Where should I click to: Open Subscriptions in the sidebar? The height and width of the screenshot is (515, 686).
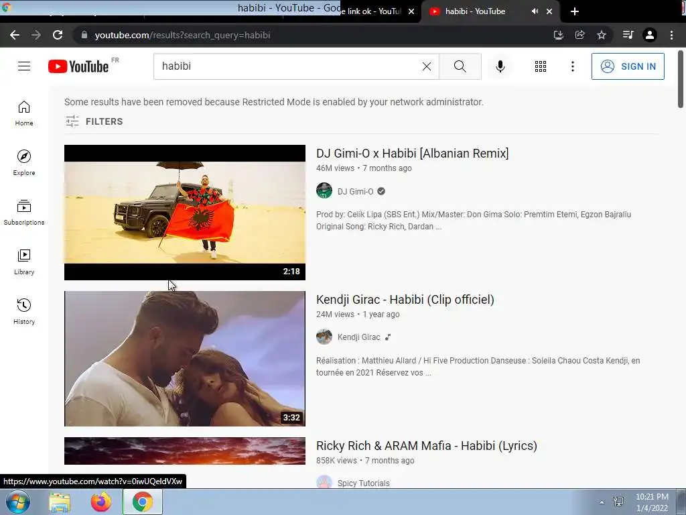(x=24, y=213)
